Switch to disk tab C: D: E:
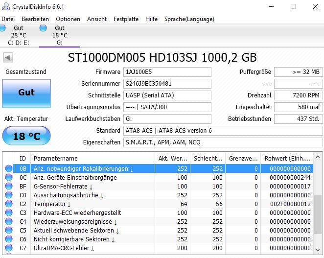Screen dimensions: 324x258 click(x=19, y=35)
